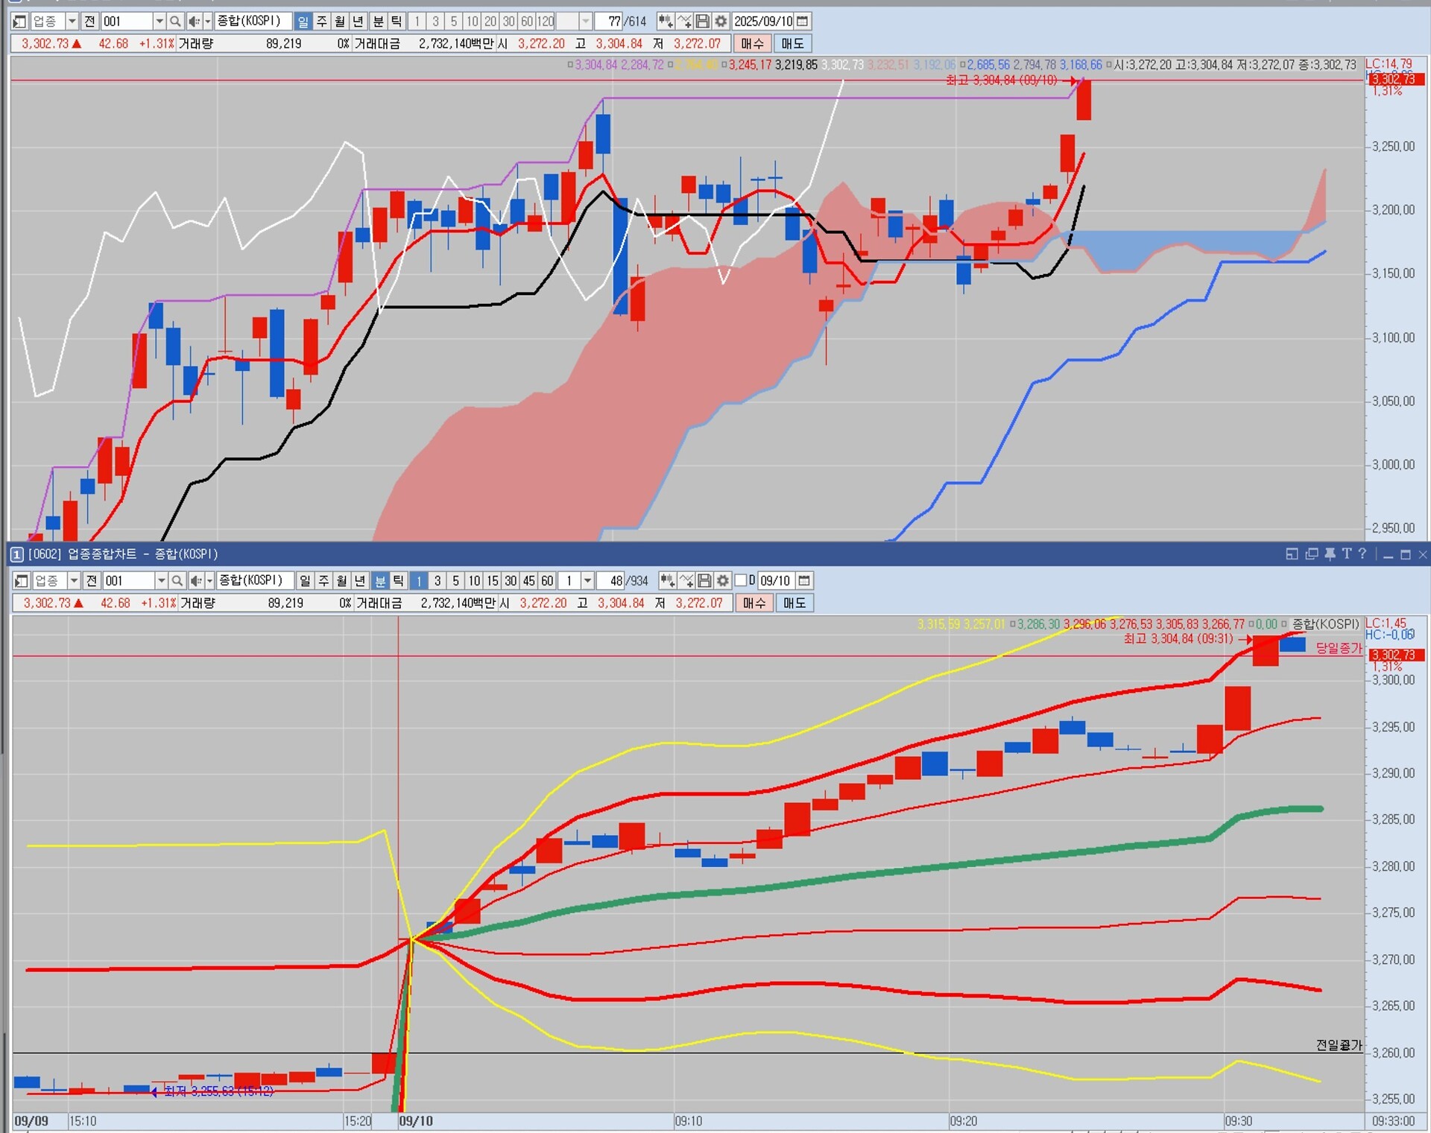
Task: Open calendar icon next to 2025/09/10 date
Action: coord(803,21)
